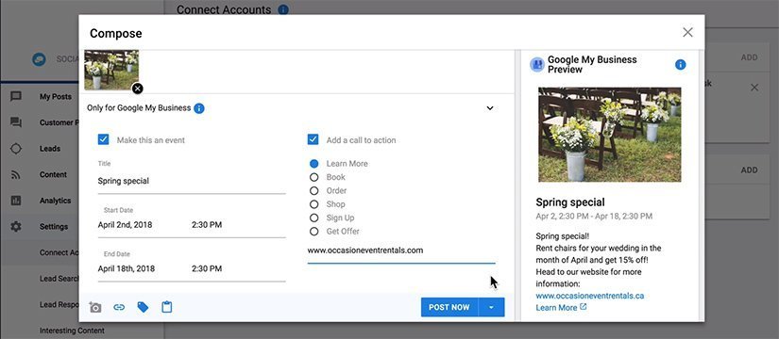The width and height of the screenshot is (779, 339).
Task: Click the preview image of chairs and flowers
Action: 610,135
